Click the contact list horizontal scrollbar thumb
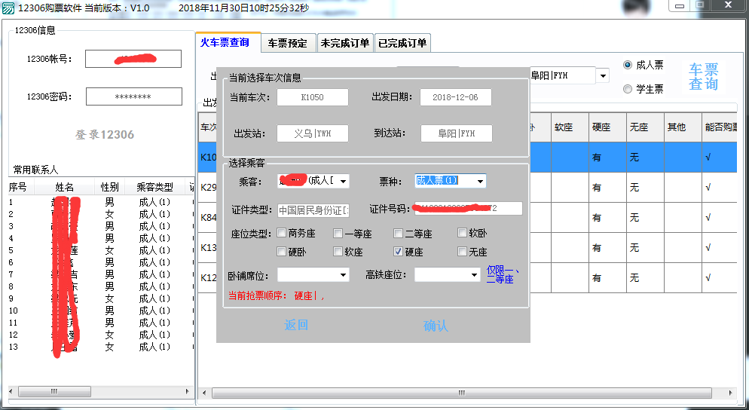Screen dimensions: 749x410 coord(54,391)
